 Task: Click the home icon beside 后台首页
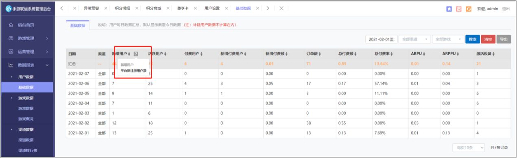11,25
